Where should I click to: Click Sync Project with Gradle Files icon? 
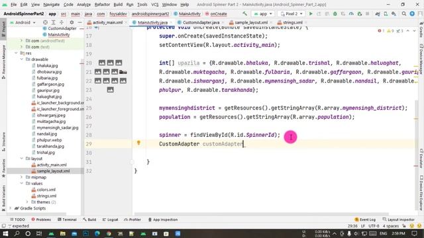pyautogui.click(x=378, y=13)
